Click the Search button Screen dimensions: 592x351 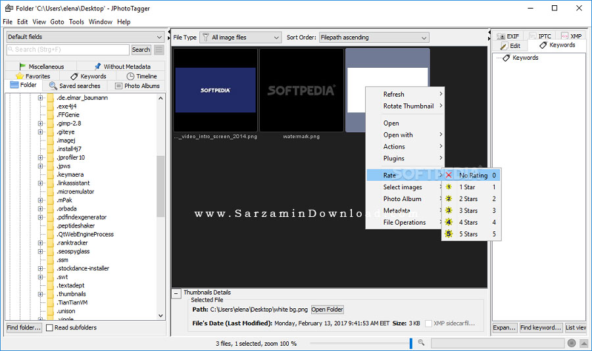[x=141, y=49]
